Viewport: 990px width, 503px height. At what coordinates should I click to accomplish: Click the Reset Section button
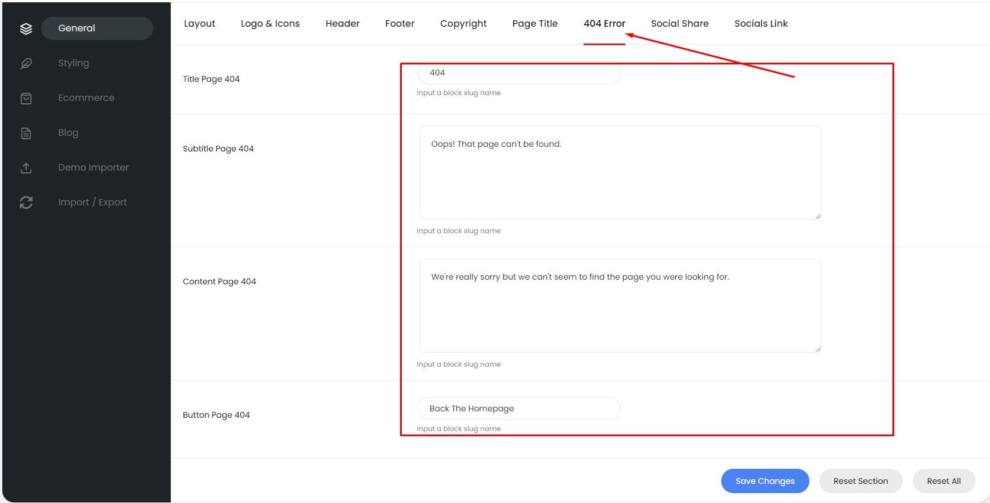(861, 481)
